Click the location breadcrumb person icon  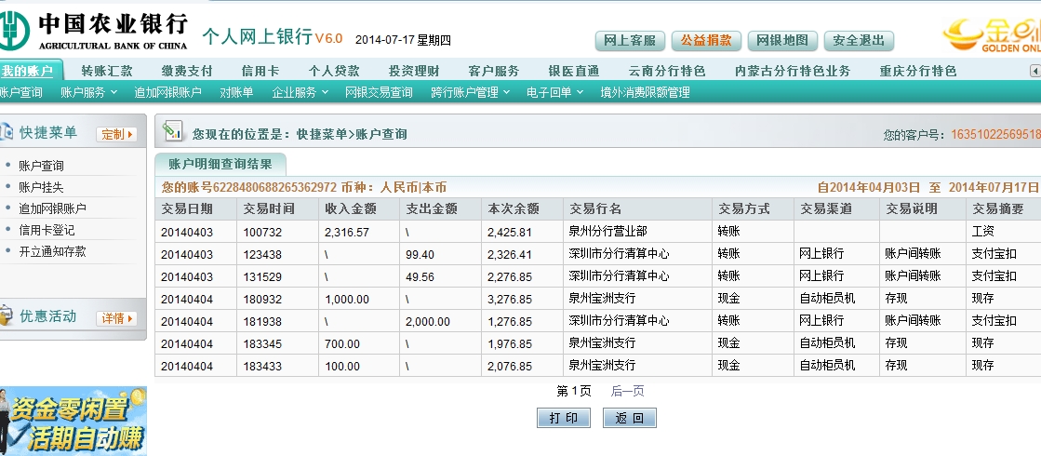(x=172, y=132)
